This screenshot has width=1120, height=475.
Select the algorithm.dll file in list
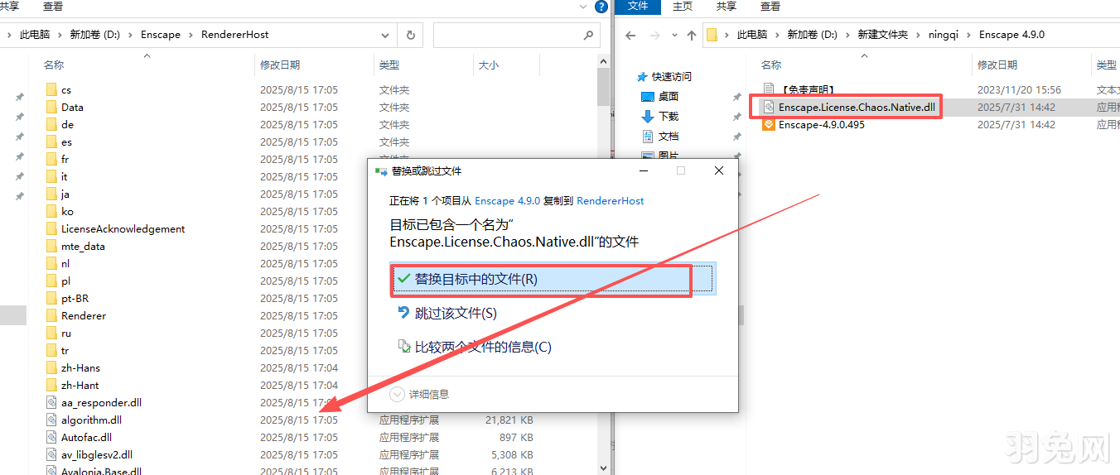91,420
